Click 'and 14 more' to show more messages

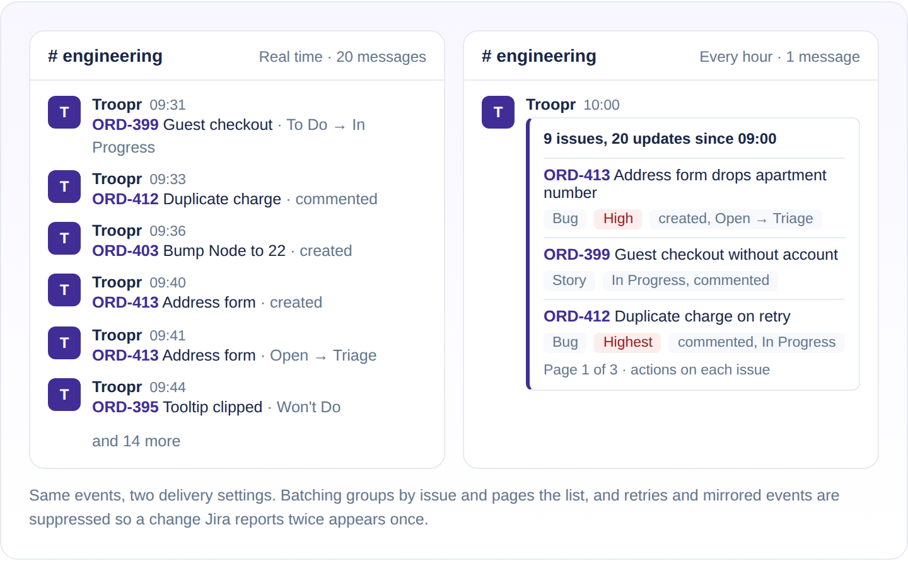click(x=136, y=441)
